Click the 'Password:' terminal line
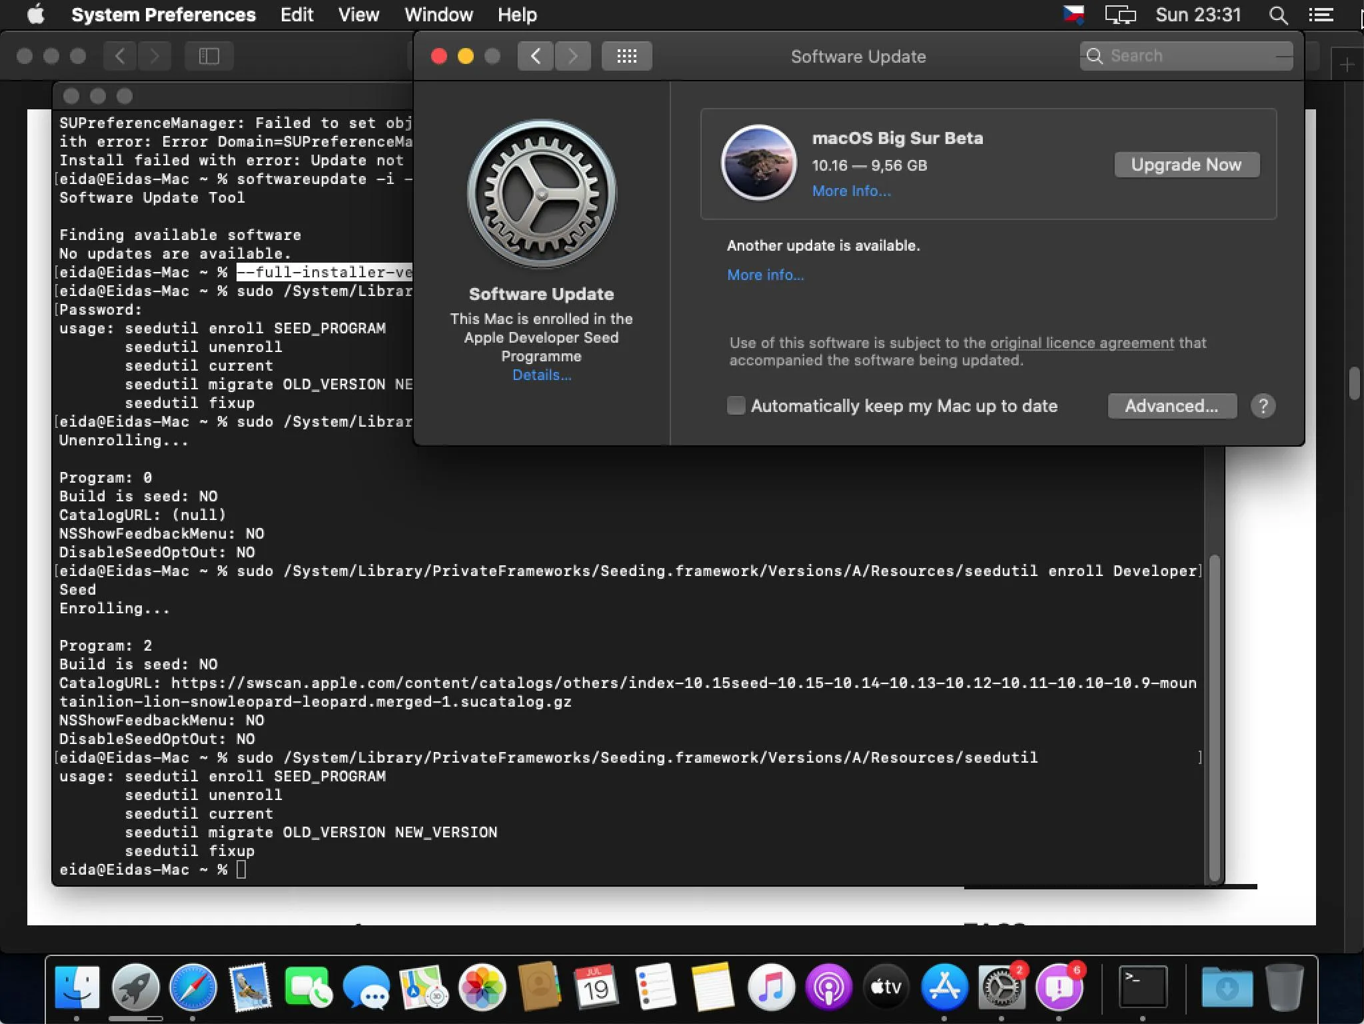The width and height of the screenshot is (1364, 1024). pyautogui.click(x=101, y=310)
